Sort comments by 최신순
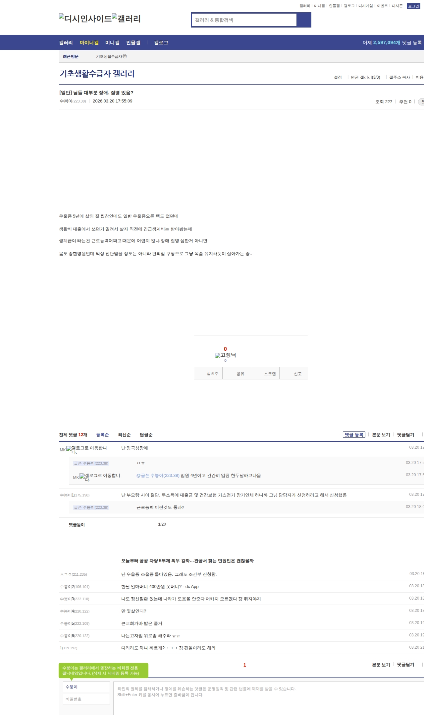This screenshot has width=424, height=715. (124, 435)
